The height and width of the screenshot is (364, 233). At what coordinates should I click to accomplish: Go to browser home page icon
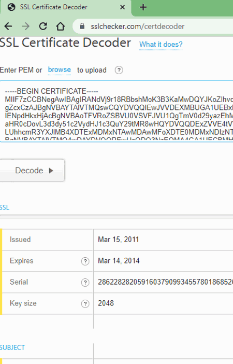(x=60, y=26)
